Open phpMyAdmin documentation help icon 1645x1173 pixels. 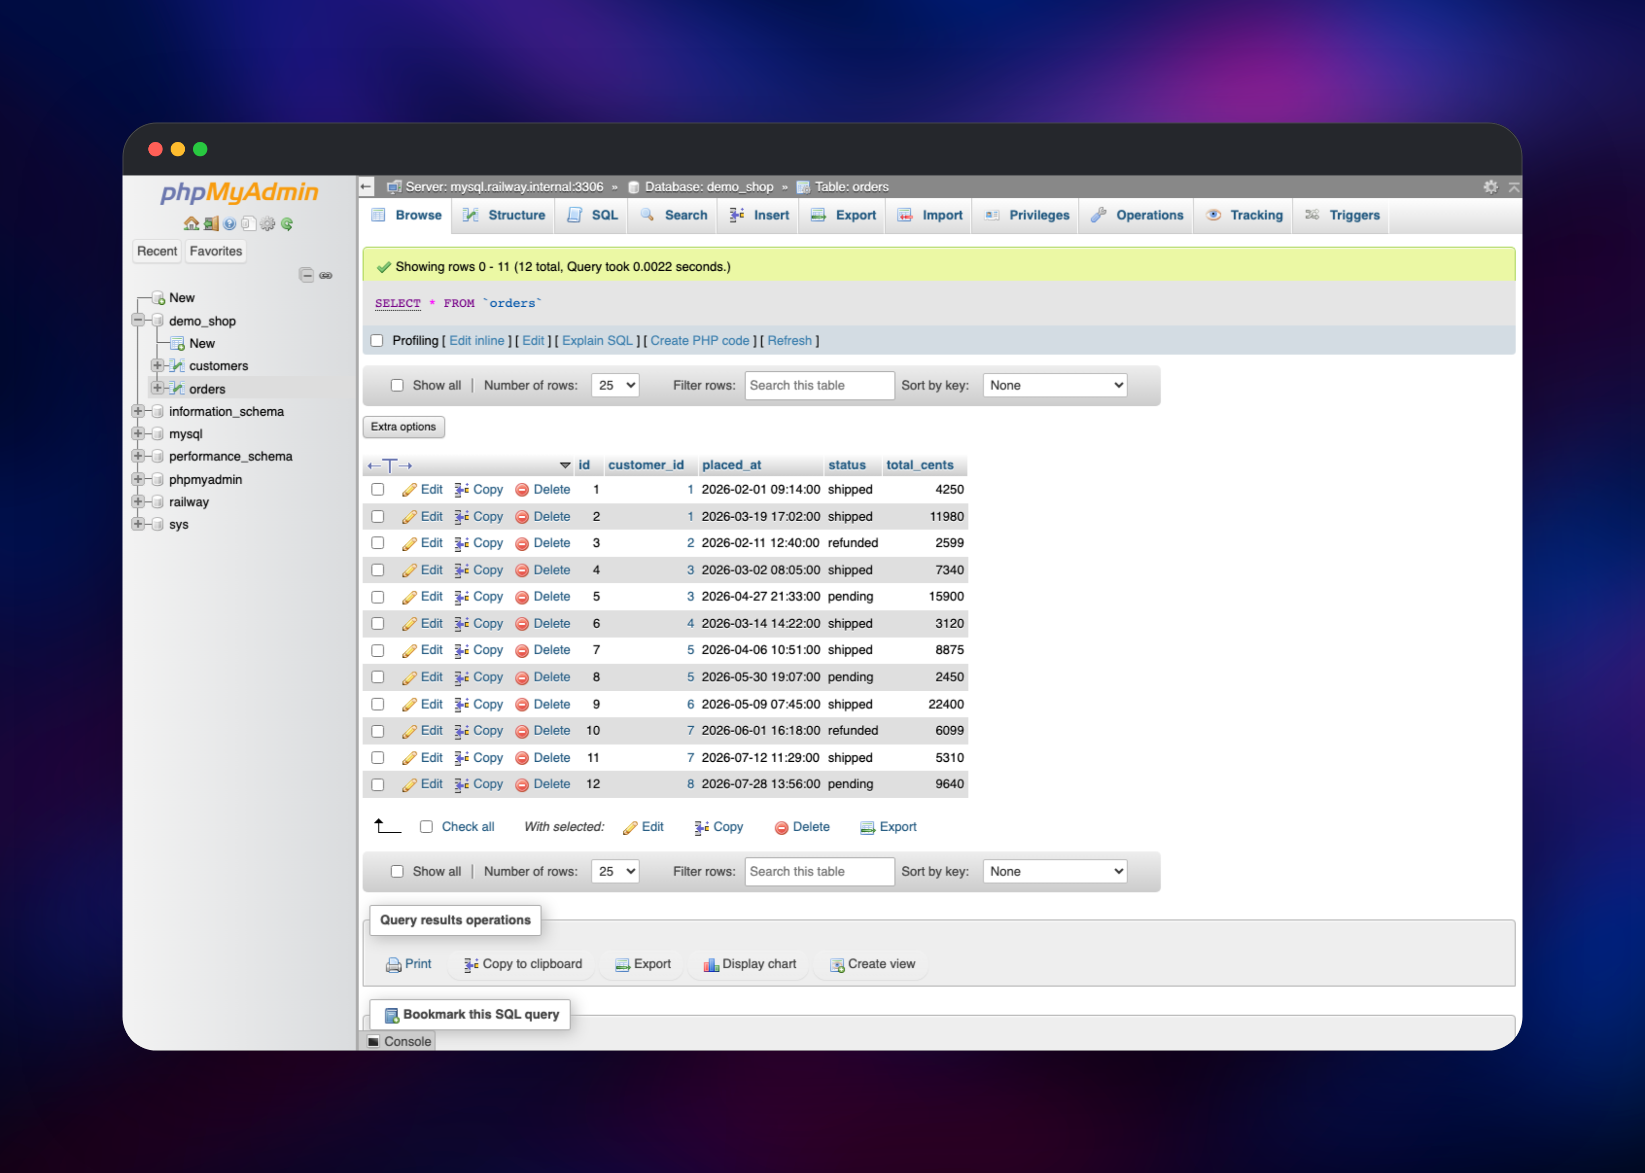tap(229, 224)
